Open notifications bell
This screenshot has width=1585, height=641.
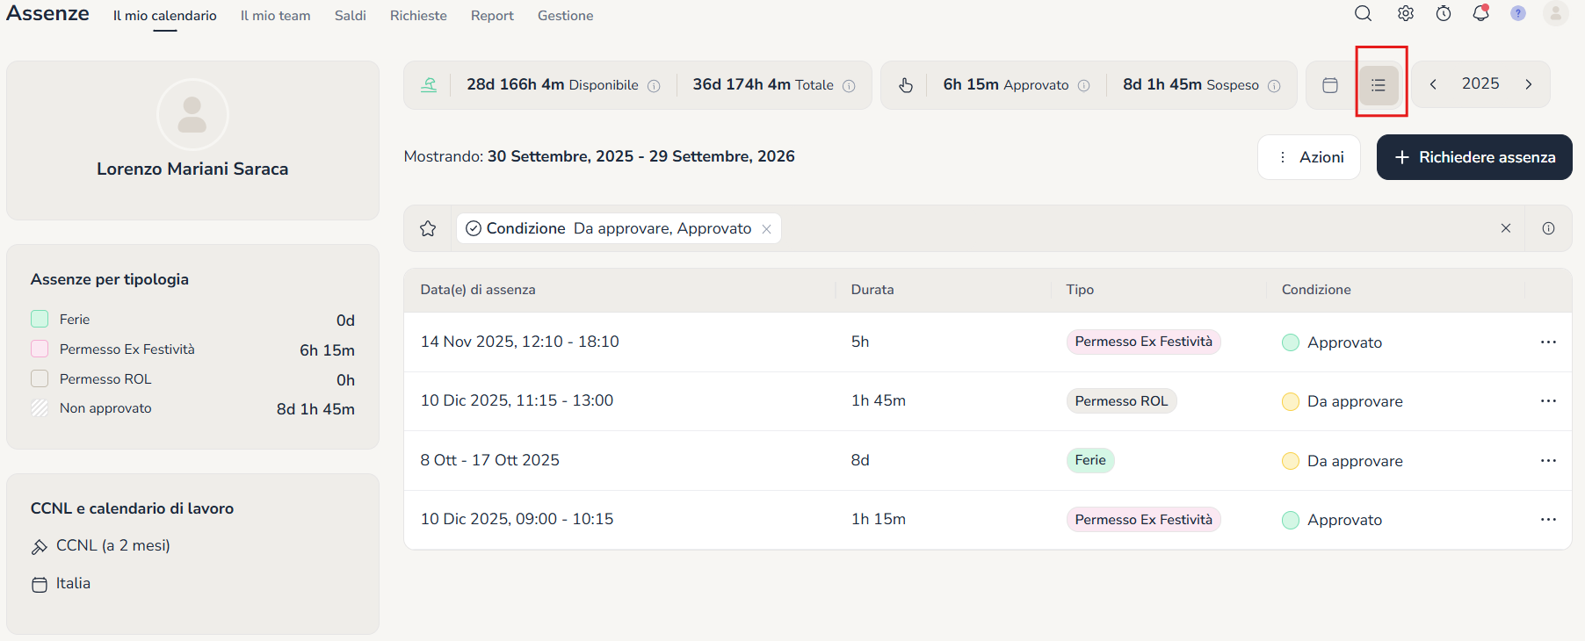pos(1480,14)
